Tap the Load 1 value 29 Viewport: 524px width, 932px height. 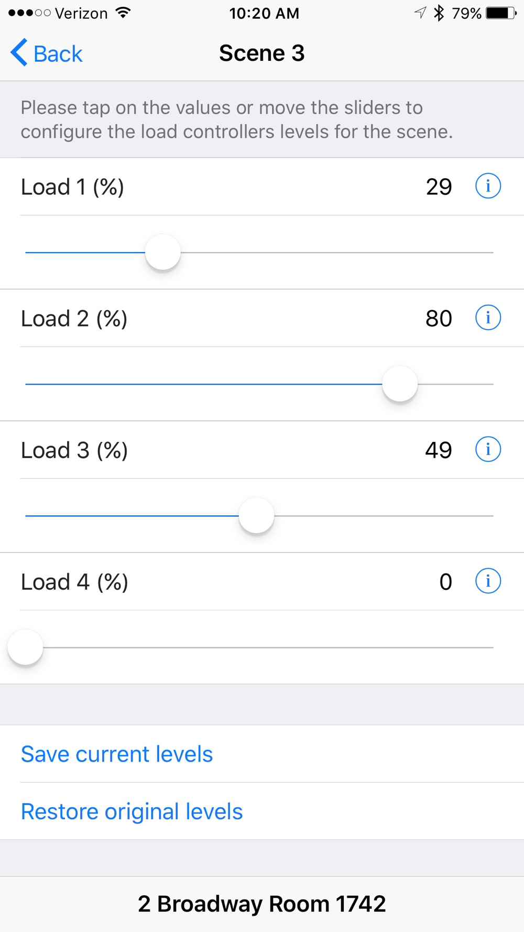point(439,187)
